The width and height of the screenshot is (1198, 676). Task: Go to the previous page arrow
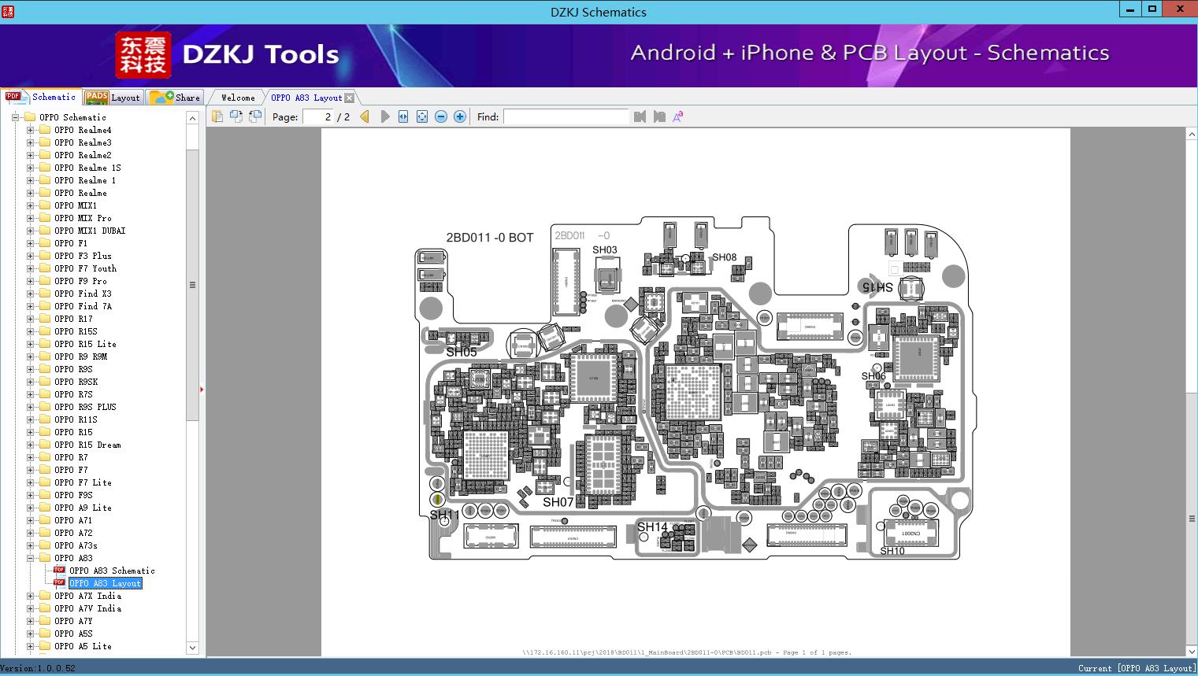pos(365,116)
